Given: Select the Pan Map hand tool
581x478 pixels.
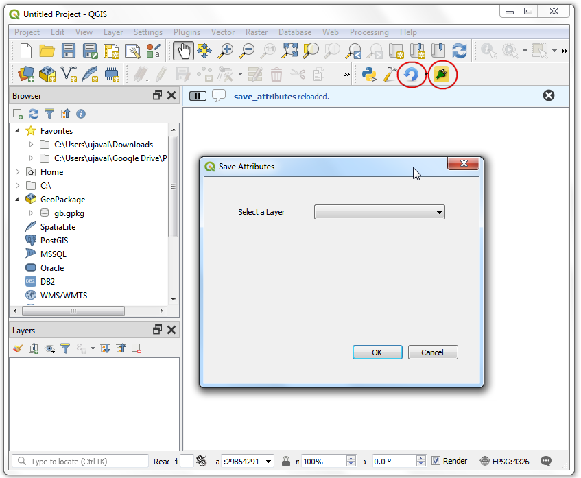Looking at the screenshot, I should (182, 50).
